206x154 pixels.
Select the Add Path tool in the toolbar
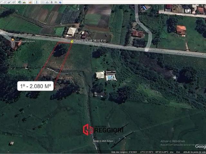tap(5, 2)
